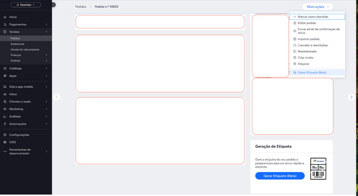Image resolution: width=358 pixels, height=196 pixels.
Task: Expand the Pagamentos submenu chevron
Action: [x=46, y=24]
